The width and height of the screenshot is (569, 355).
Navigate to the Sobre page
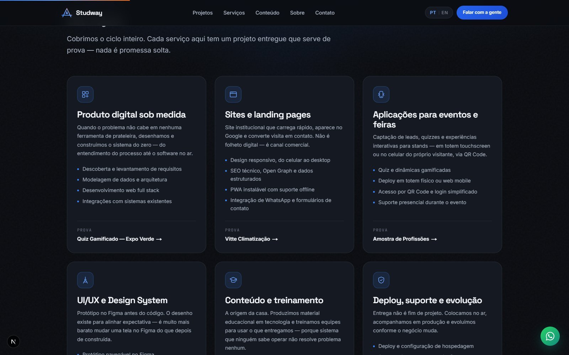[297, 13]
